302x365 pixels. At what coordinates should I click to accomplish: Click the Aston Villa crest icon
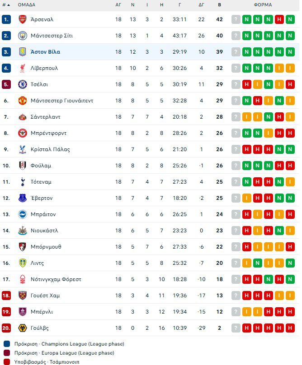click(x=22, y=52)
